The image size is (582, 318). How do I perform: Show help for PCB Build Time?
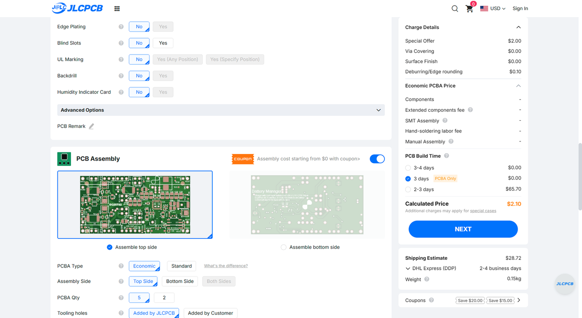point(447,156)
